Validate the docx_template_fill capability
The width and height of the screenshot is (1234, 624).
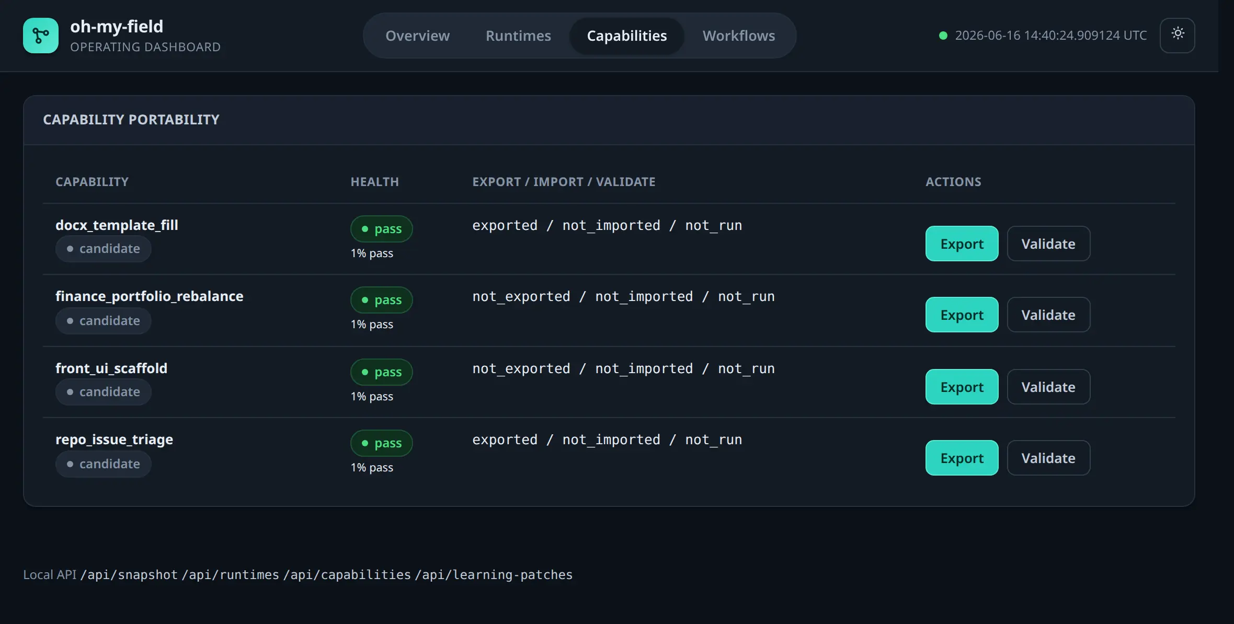(1048, 244)
